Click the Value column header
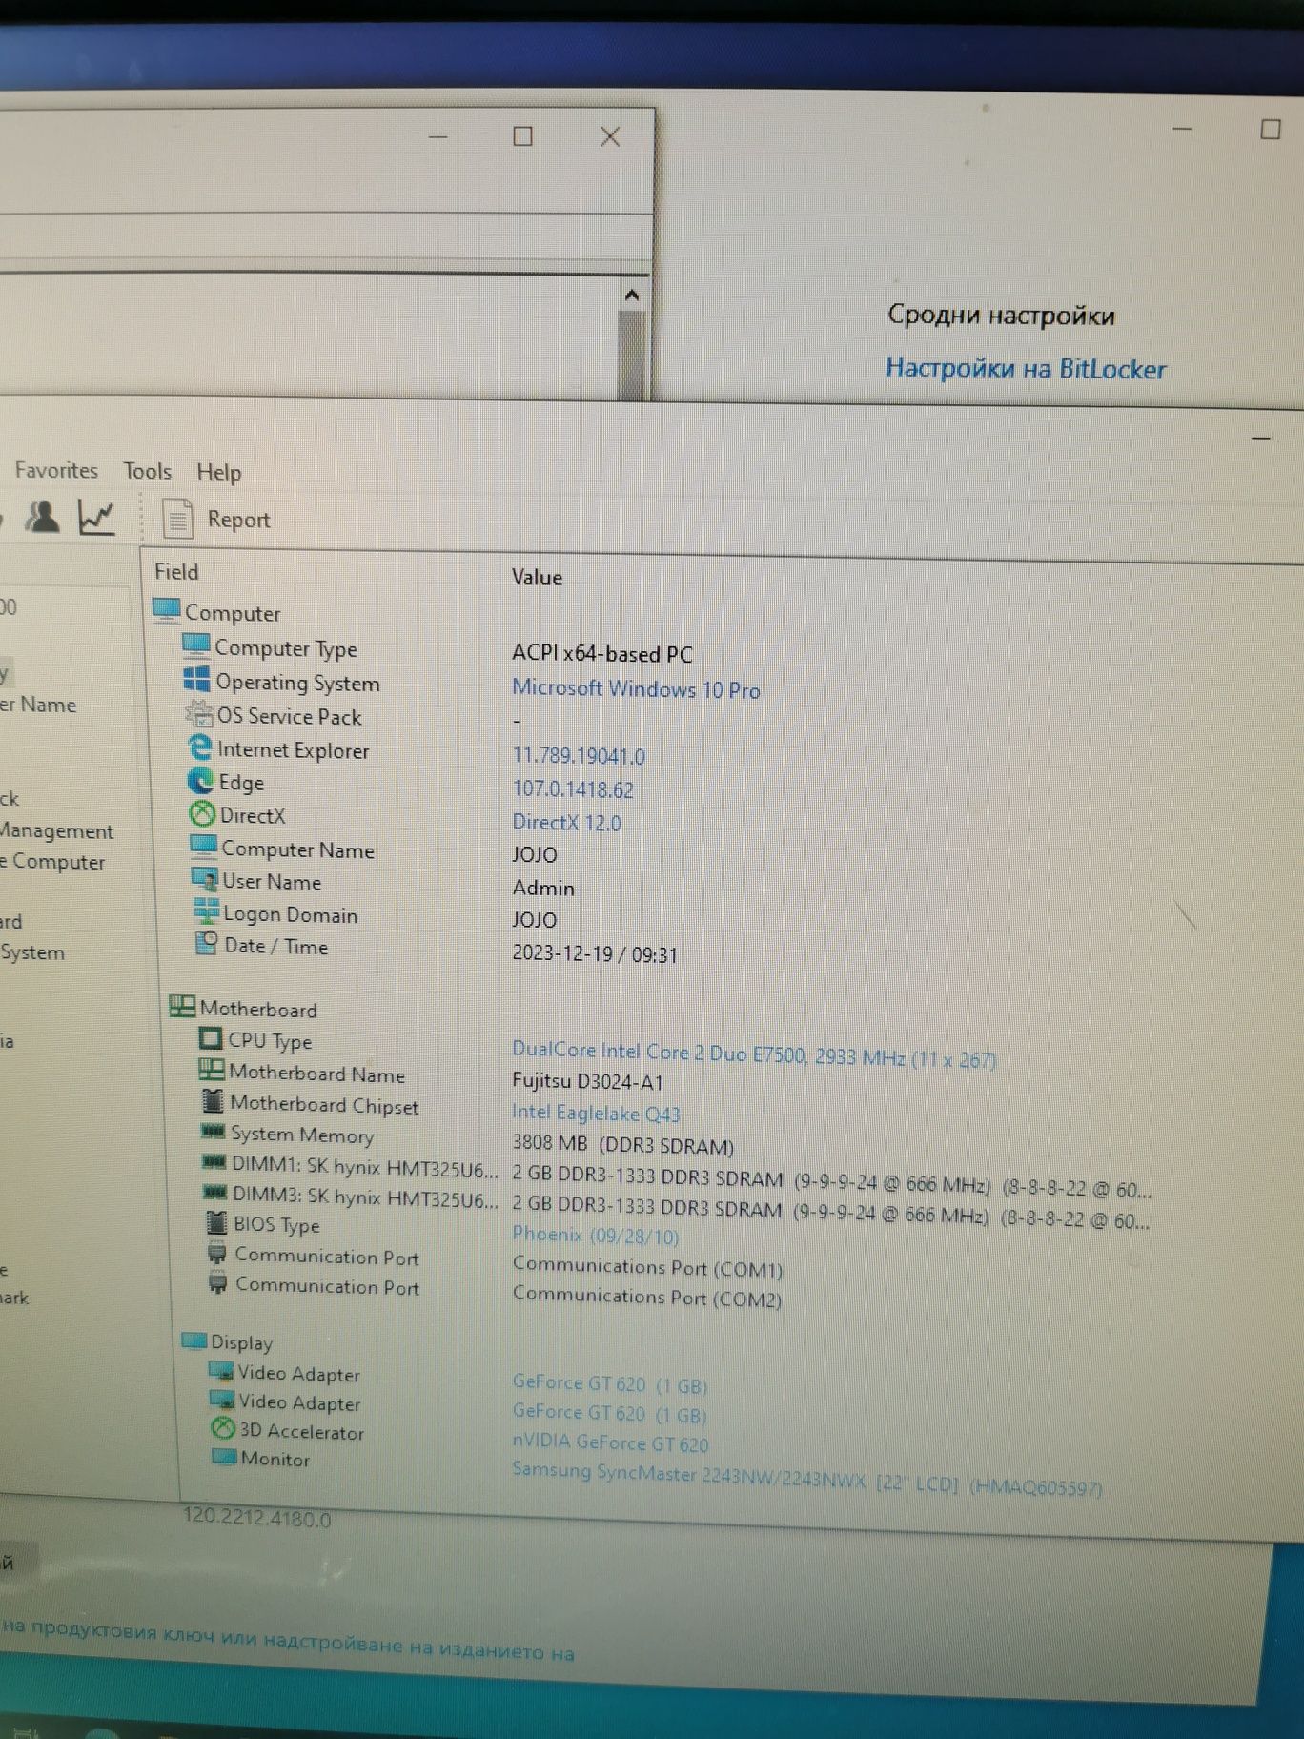Viewport: 1304px width, 1739px height. pyautogui.click(x=537, y=577)
